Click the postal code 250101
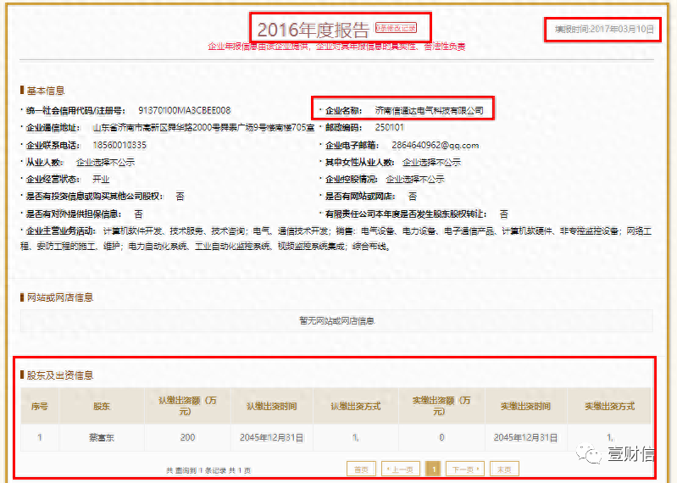This screenshot has width=677, height=483. (390, 127)
